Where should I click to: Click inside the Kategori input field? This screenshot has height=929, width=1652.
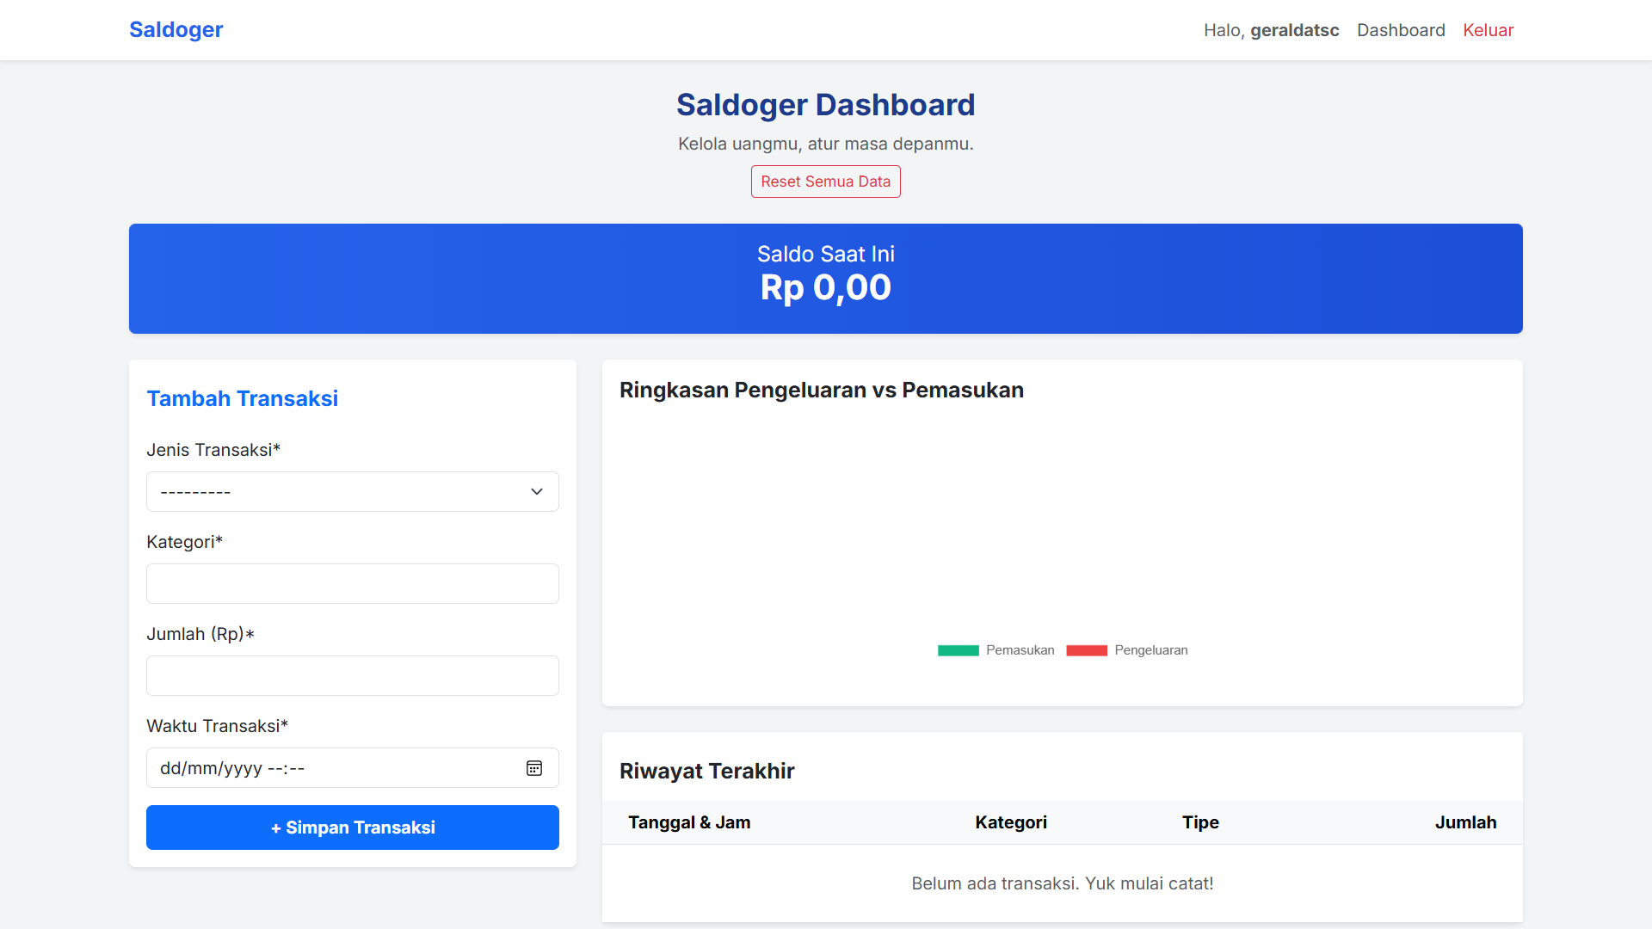(x=352, y=583)
